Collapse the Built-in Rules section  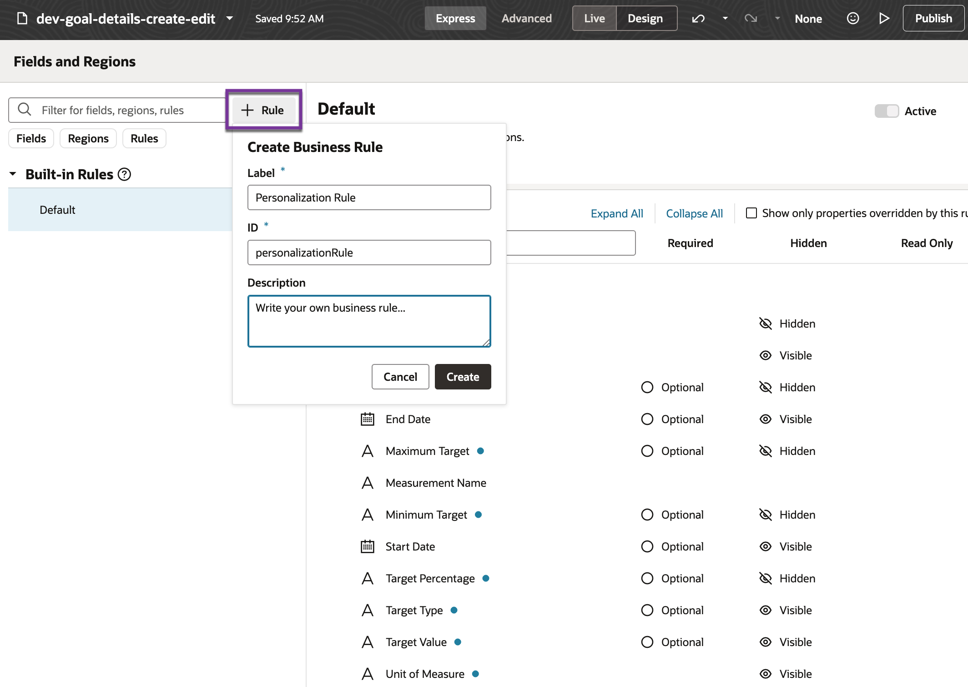point(13,174)
